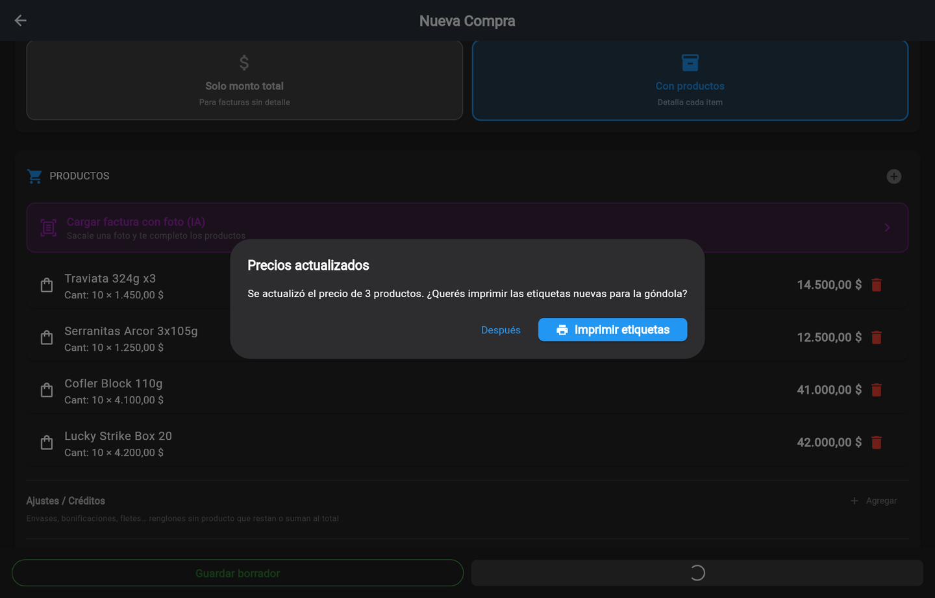Image resolution: width=935 pixels, height=598 pixels.
Task: Click the invoice scan icon
Action: tap(48, 228)
